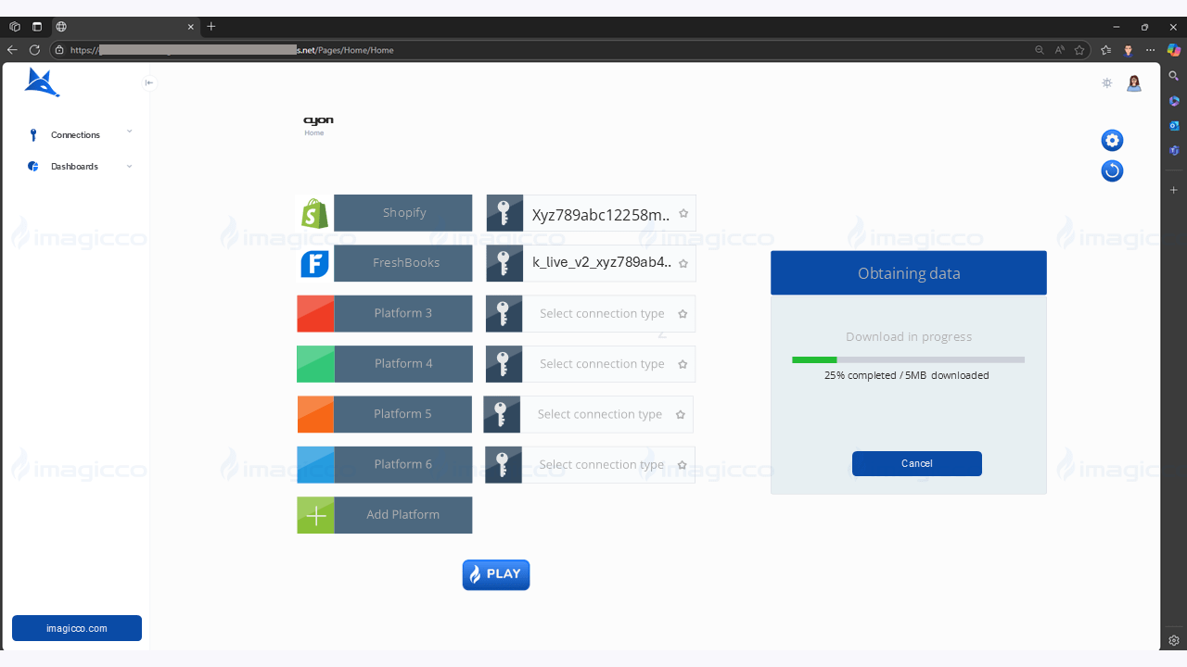Viewport: 1187px width, 667px height.
Task: Click the blue settings gear icon
Action: coord(1112,140)
